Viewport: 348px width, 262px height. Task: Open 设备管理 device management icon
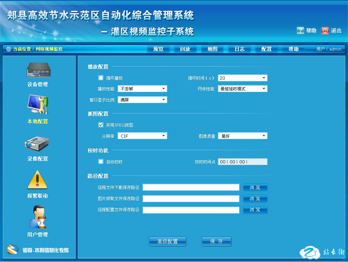click(38, 71)
